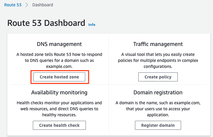Select the Domain registration heading
Image resolution: width=213 pixels, height=137 pixels.
coord(158,93)
